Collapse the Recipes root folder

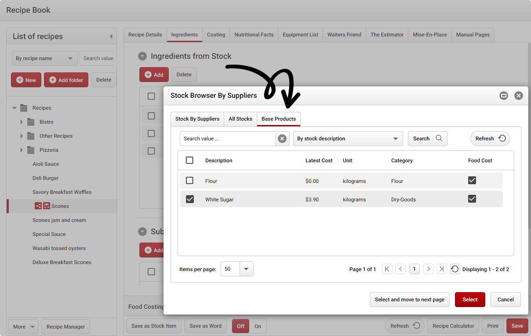click(15, 108)
